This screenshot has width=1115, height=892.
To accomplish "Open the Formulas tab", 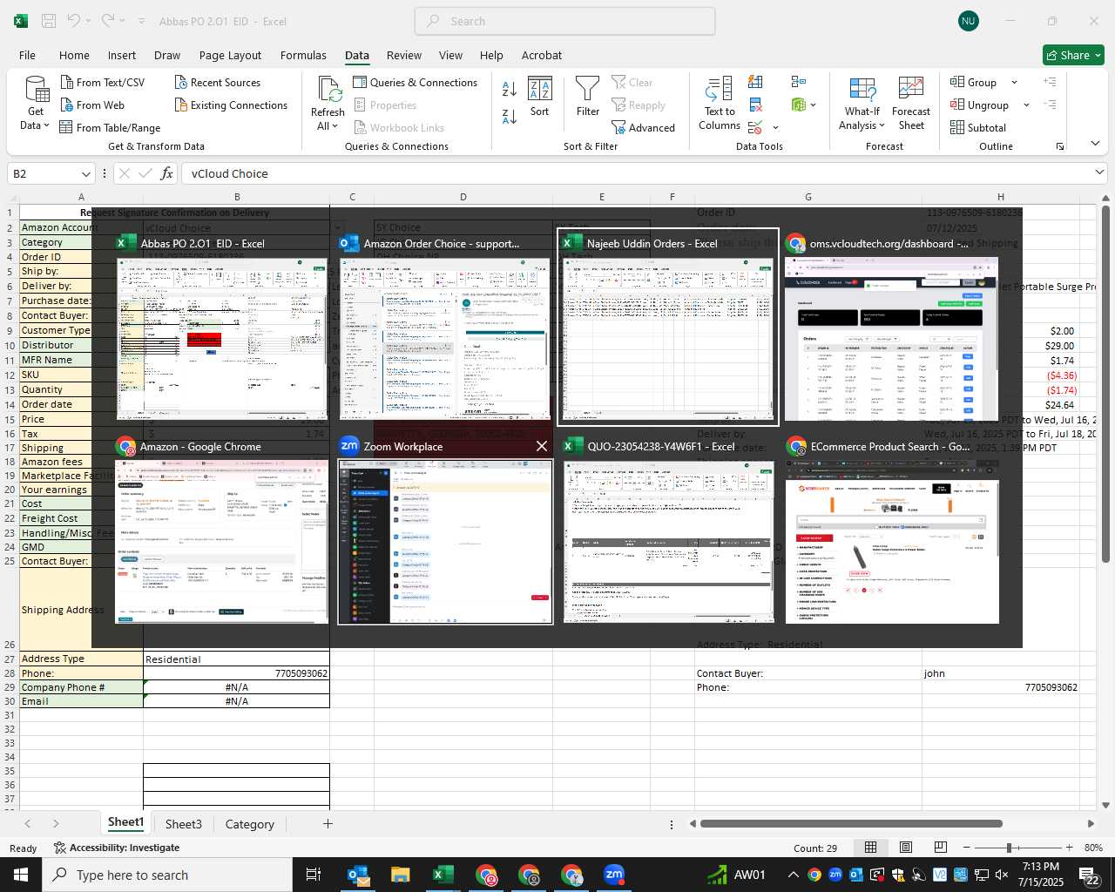I will pos(303,55).
